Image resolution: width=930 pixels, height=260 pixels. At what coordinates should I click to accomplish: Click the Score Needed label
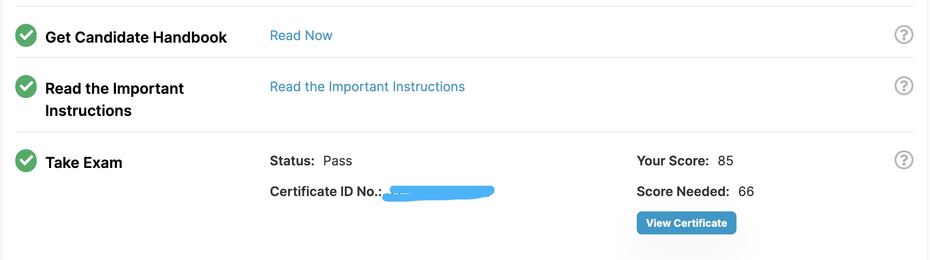click(683, 191)
